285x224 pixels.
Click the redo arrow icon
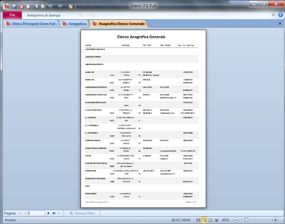pyautogui.click(x=60, y=7)
